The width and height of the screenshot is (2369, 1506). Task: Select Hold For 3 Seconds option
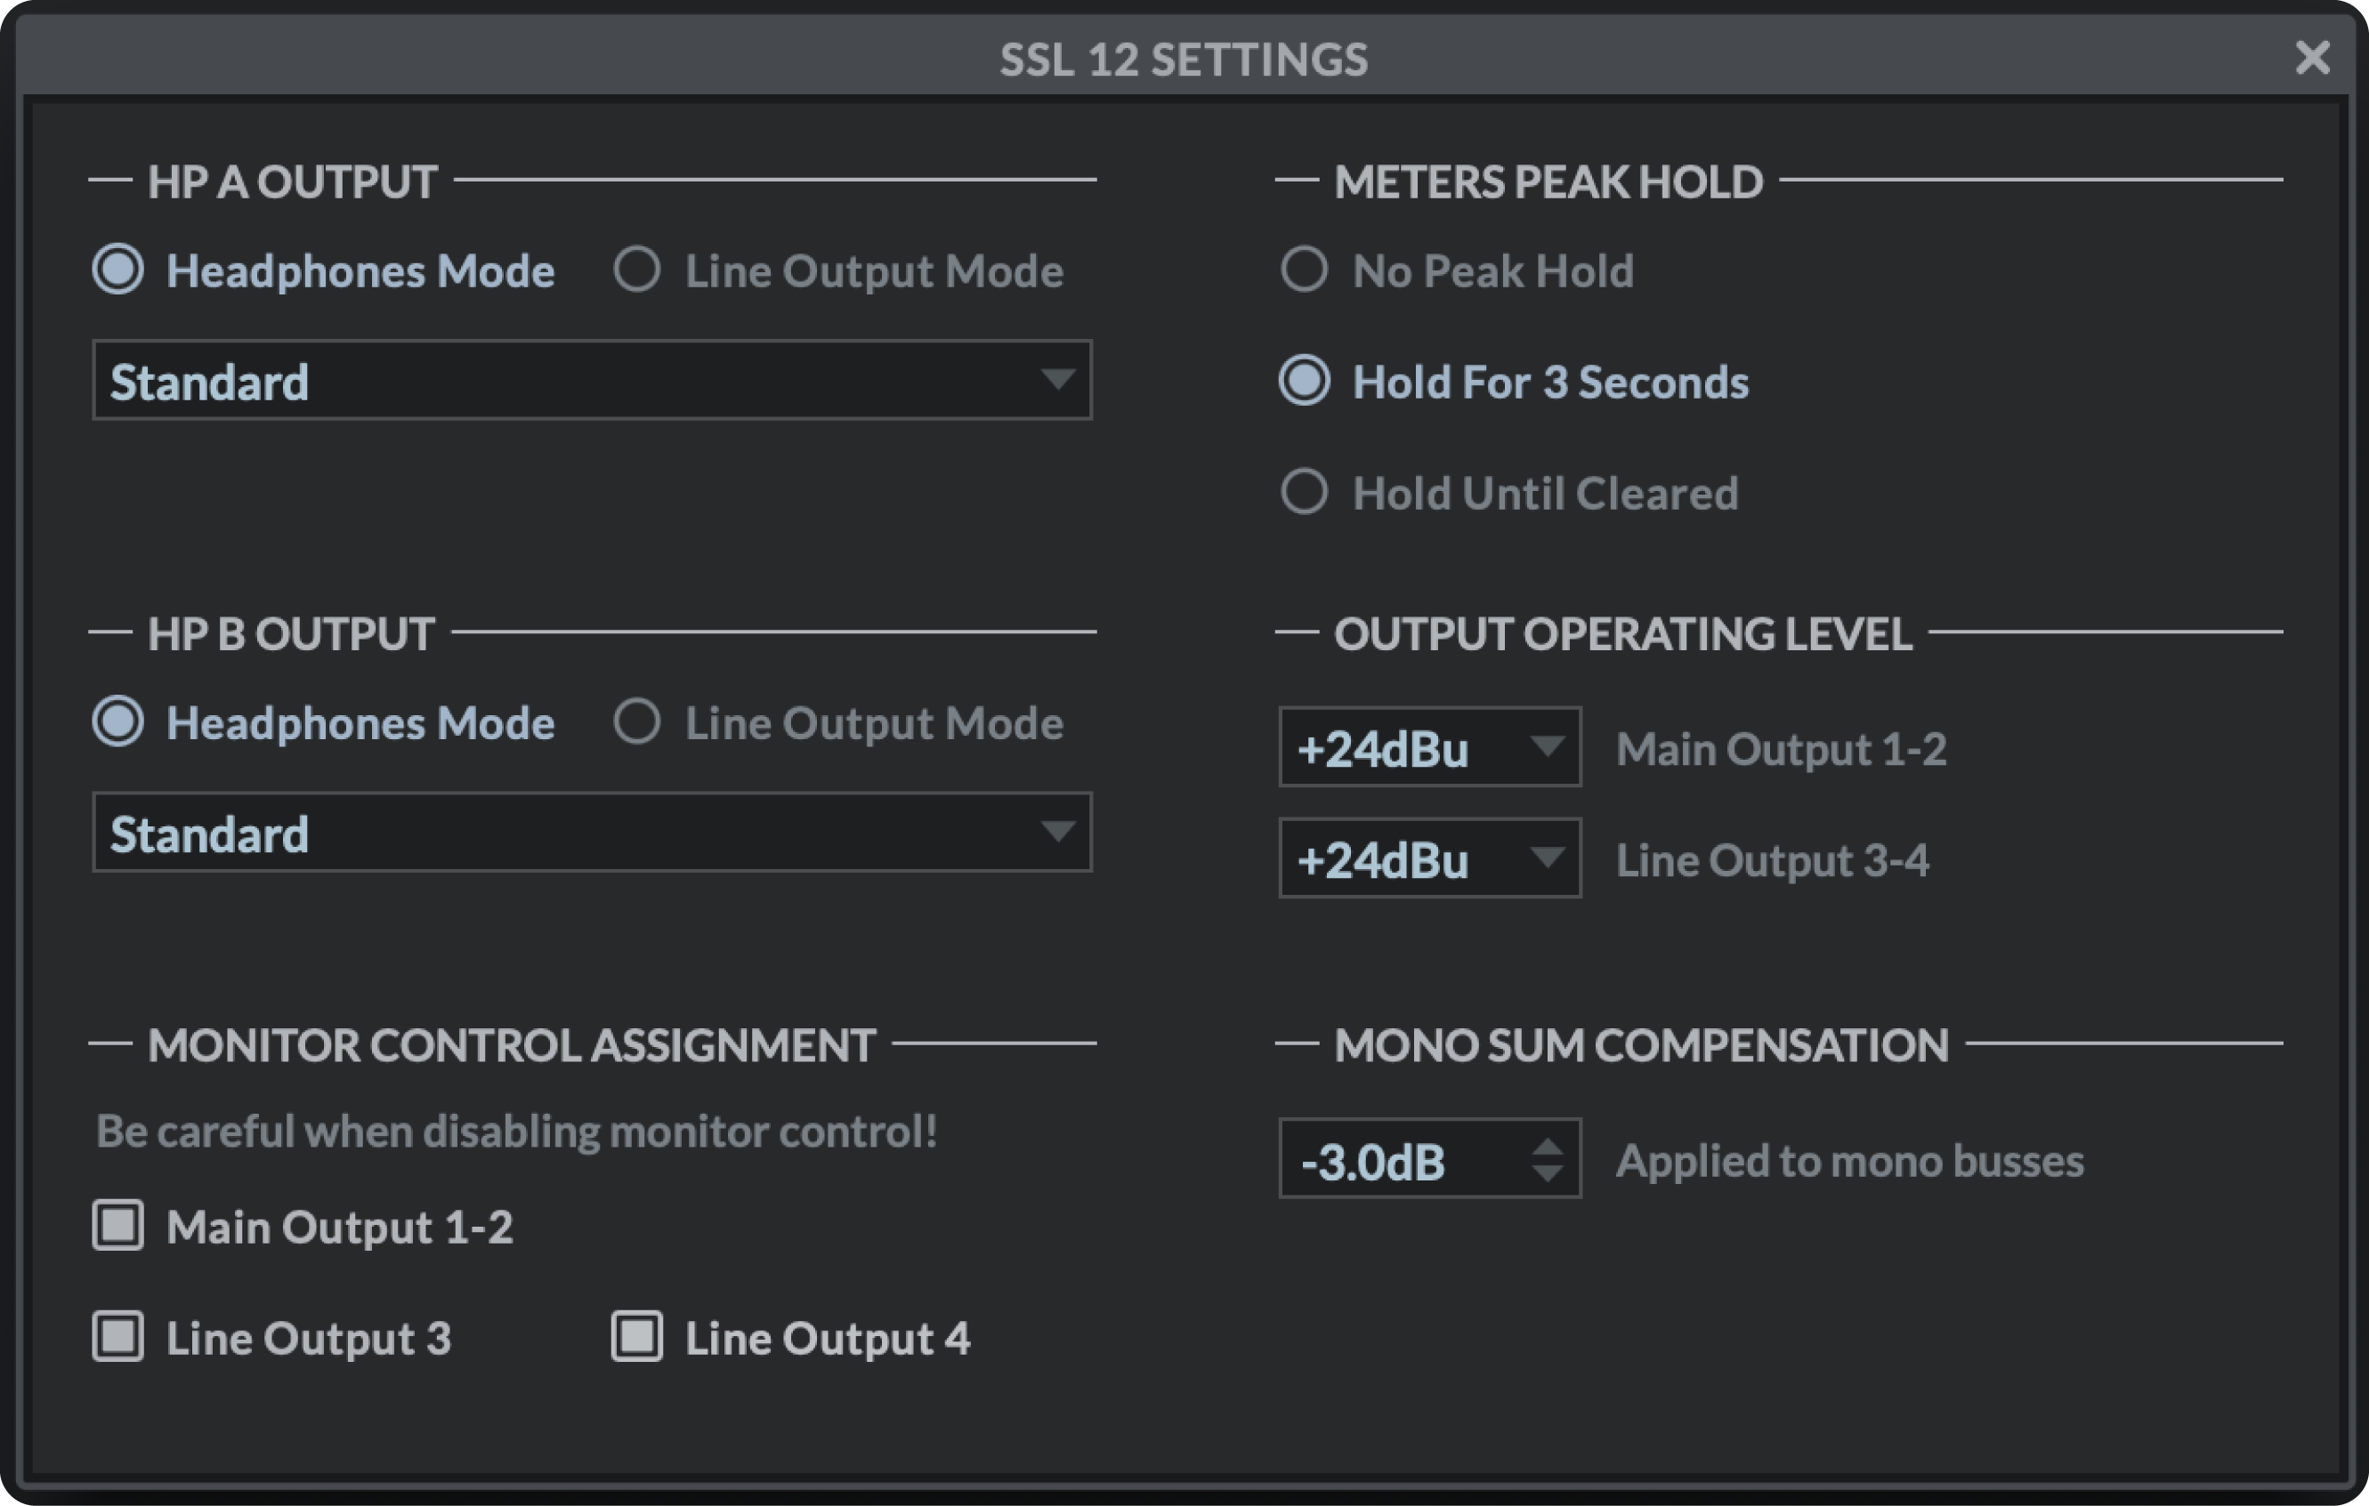(1304, 382)
